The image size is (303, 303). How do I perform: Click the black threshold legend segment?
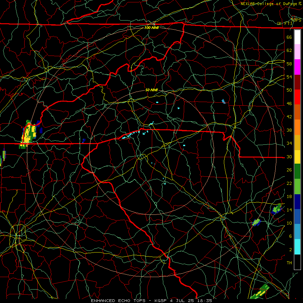[x=297, y=262]
